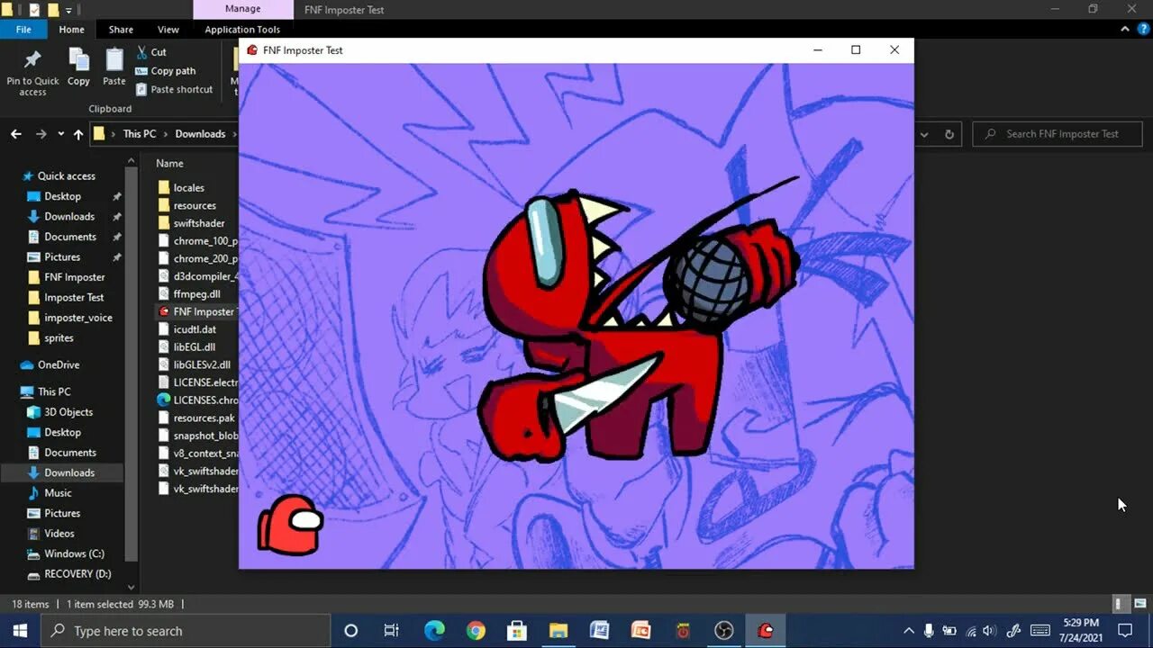Viewport: 1153px width, 648px height.
Task: Click the Paste ribbon icon
Action: point(114,60)
